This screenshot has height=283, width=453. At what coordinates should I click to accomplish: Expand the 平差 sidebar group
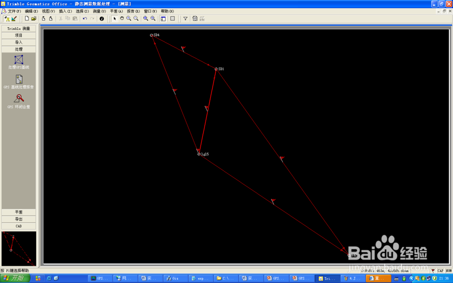[x=19, y=212]
